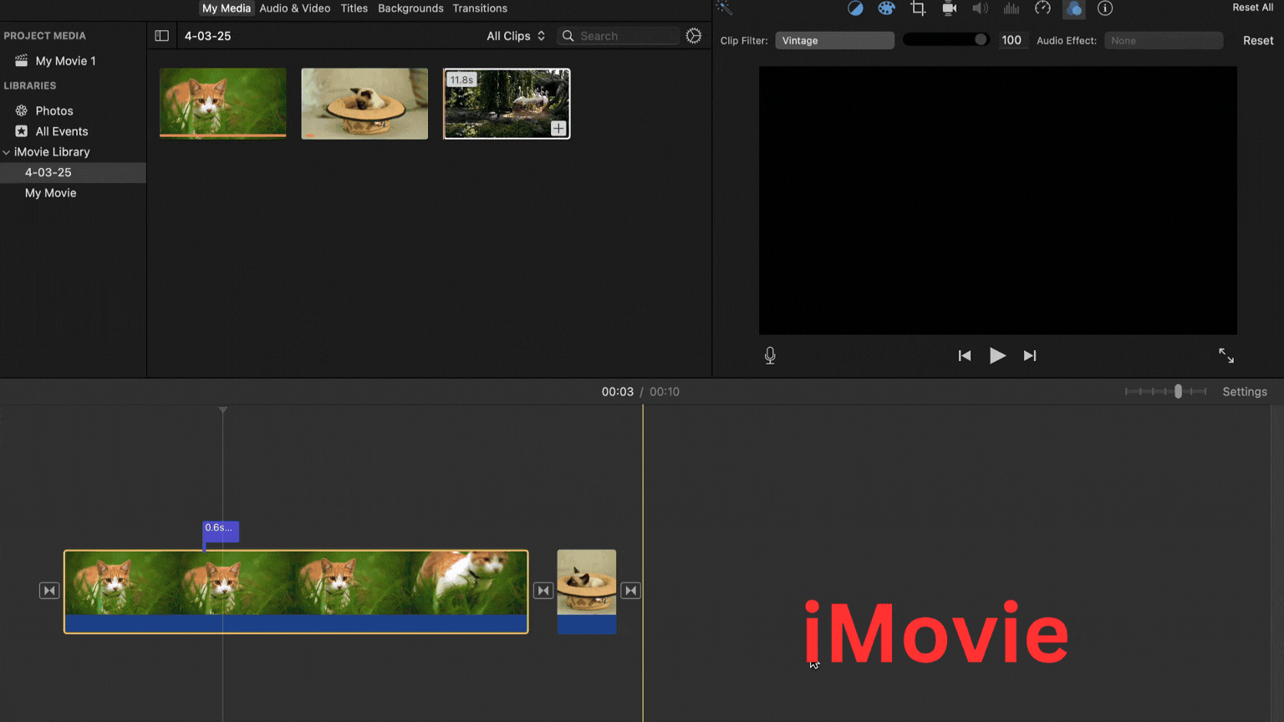Collapse the iMovie Library disclosure arrow
Image resolution: width=1284 pixels, height=722 pixels.
(7, 152)
